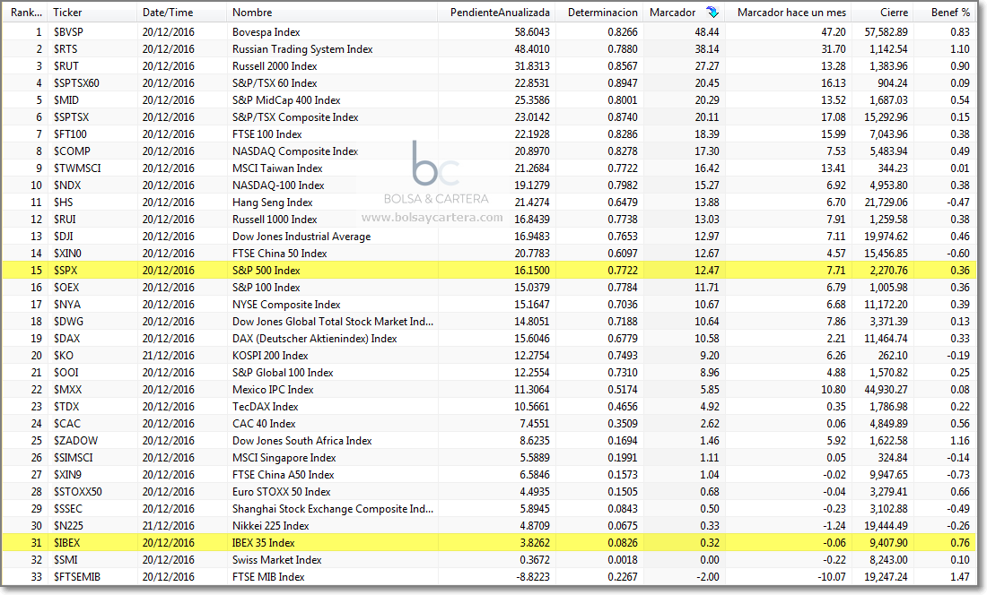Click the Cierre value 9,407.90
Viewport: 987px width, 595px height.
[888, 542]
